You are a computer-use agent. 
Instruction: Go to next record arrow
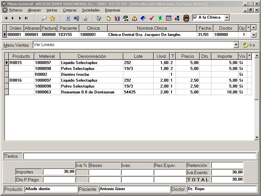(x=20, y=18)
